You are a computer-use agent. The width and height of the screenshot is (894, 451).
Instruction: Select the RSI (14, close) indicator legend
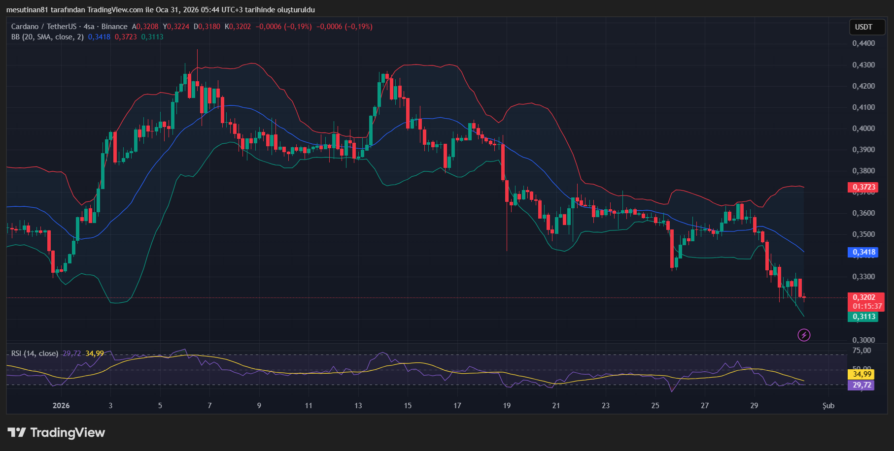point(34,354)
